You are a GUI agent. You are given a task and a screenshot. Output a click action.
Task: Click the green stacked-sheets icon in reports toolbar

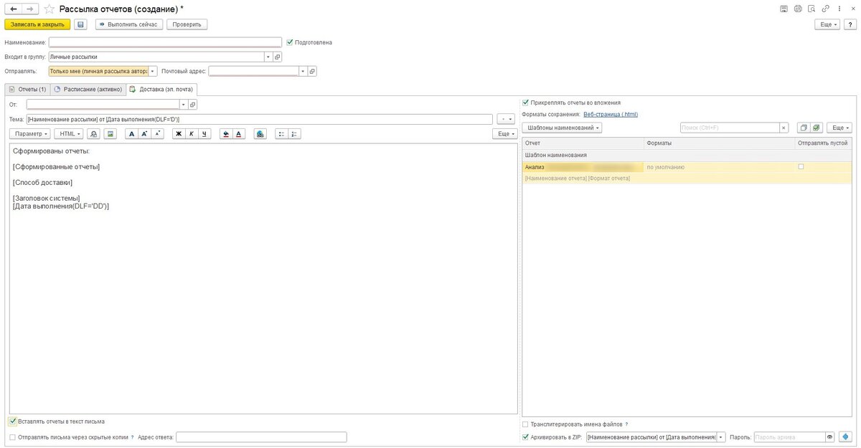(x=817, y=128)
